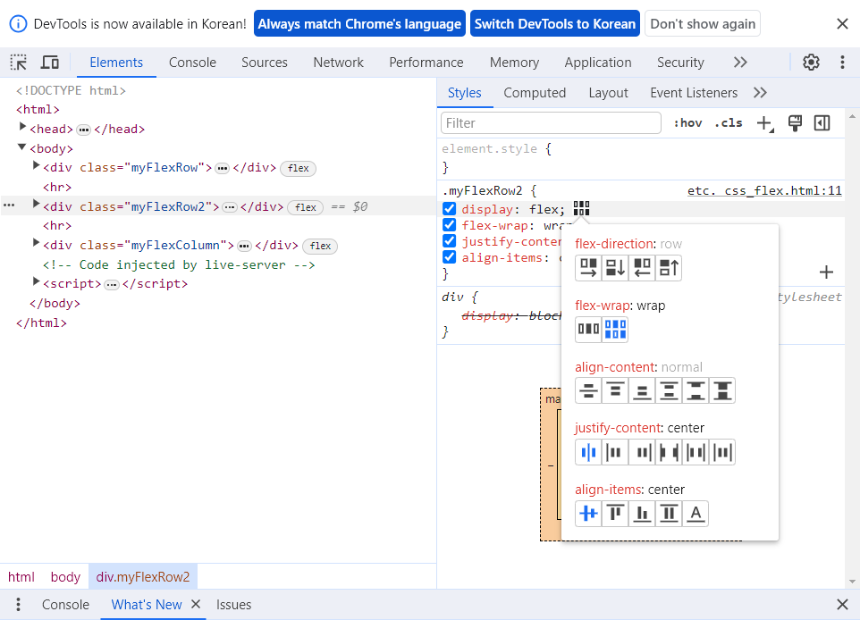The image size is (860, 620).
Task: Show more main DevTools tabs
Action: [740, 63]
